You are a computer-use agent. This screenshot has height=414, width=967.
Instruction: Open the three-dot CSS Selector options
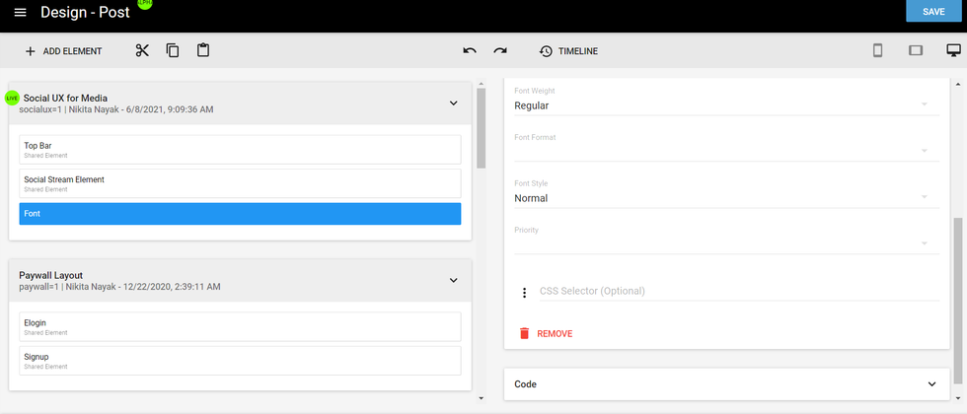525,292
